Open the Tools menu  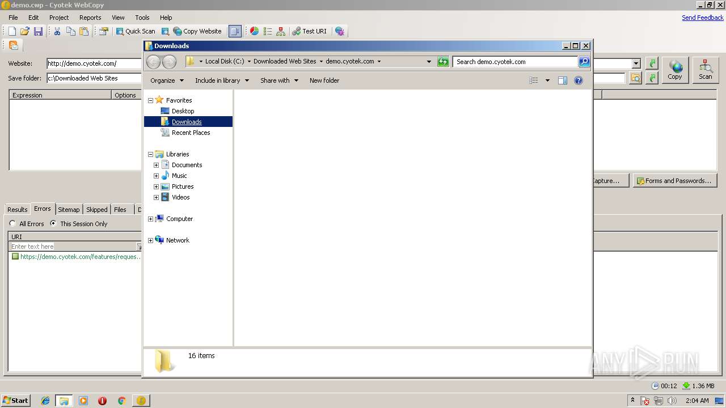[142, 18]
